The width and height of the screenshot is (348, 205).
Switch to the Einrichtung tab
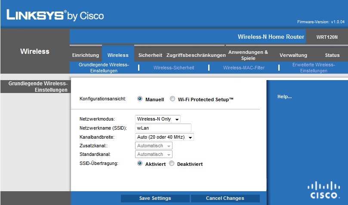pyautogui.click(x=86, y=55)
